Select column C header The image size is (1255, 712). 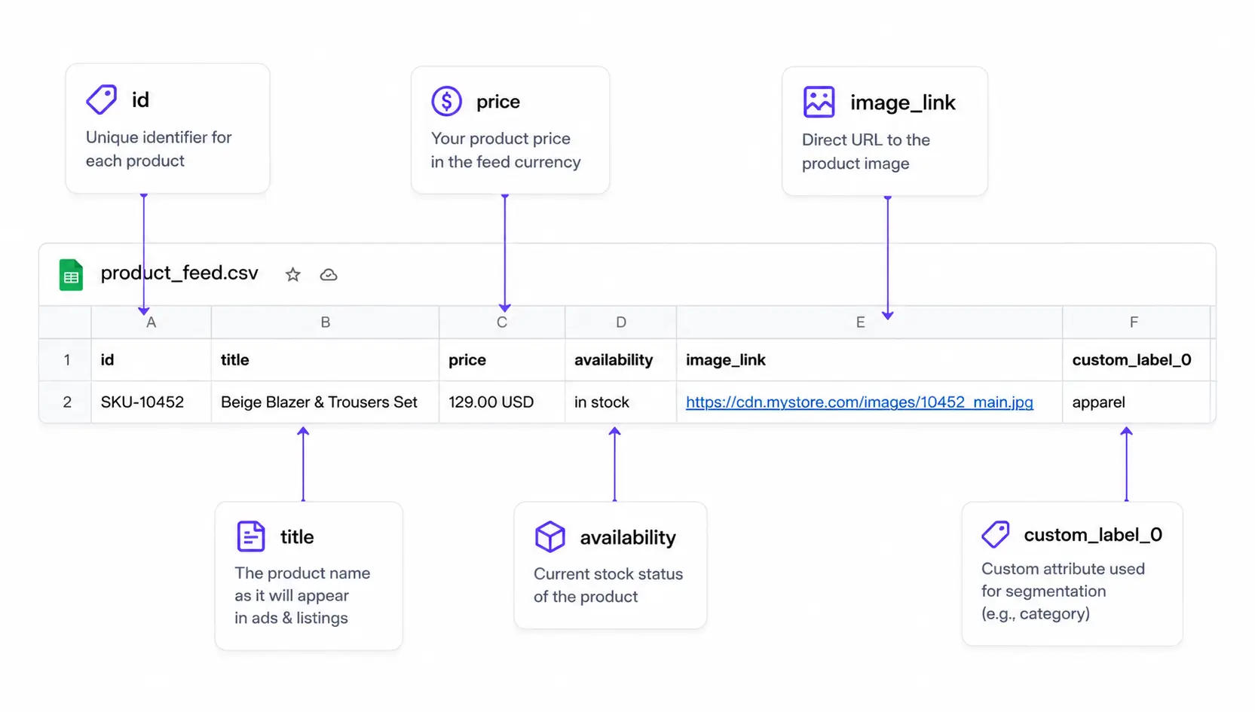(x=502, y=322)
